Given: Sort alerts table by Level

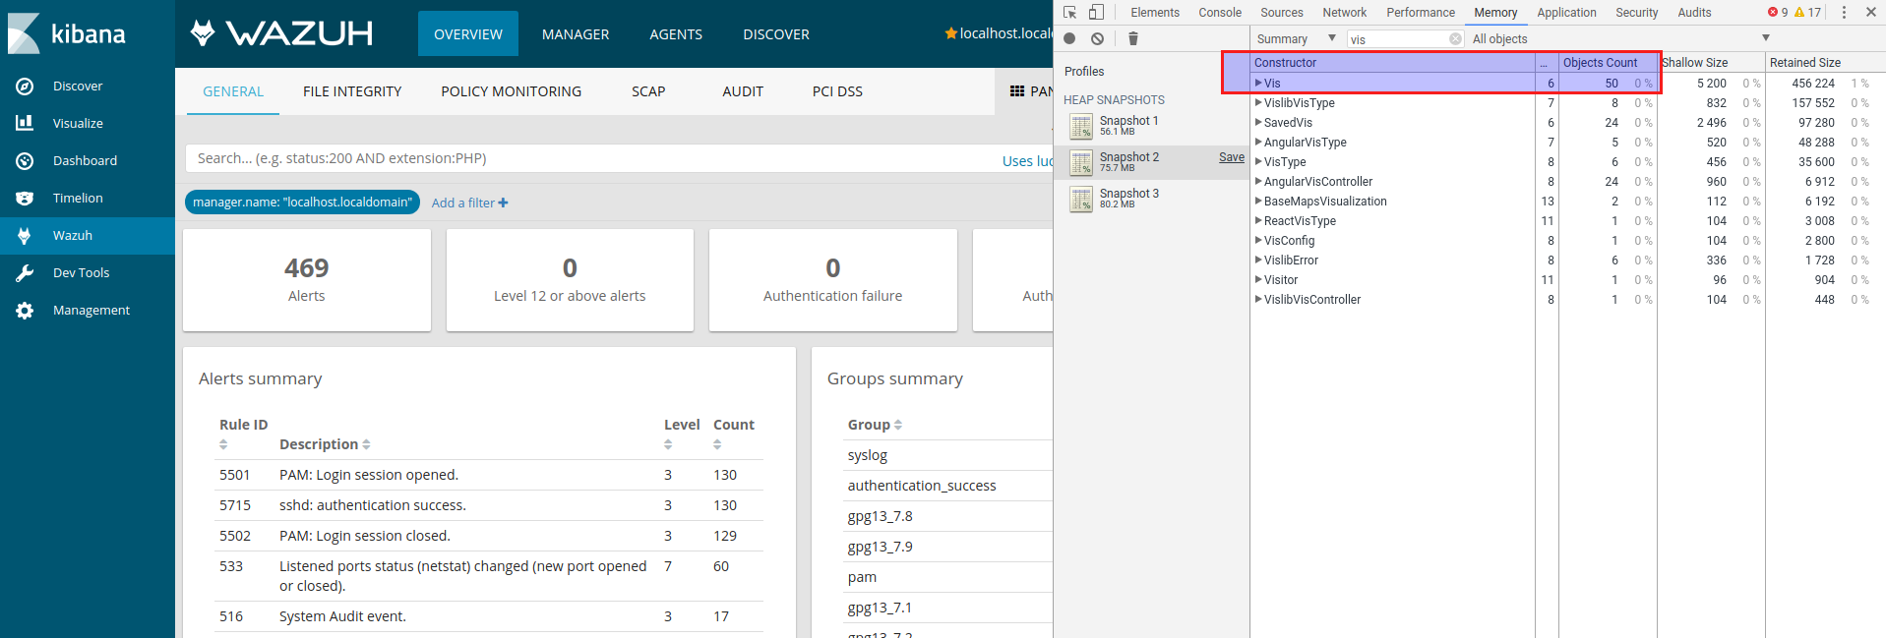Looking at the screenshot, I should tap(668, 444).
